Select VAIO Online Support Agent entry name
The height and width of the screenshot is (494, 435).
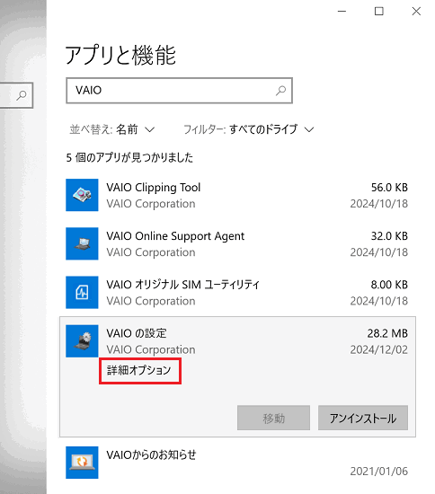click(175, 236)
